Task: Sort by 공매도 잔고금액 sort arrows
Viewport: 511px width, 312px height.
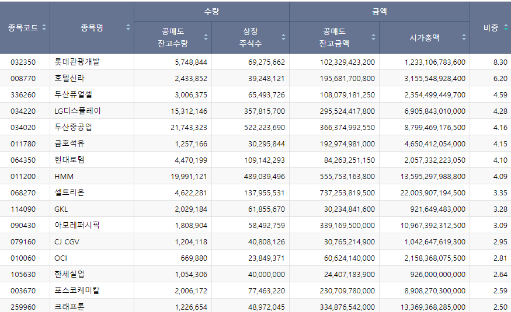Action: click(x=374, y=37)
